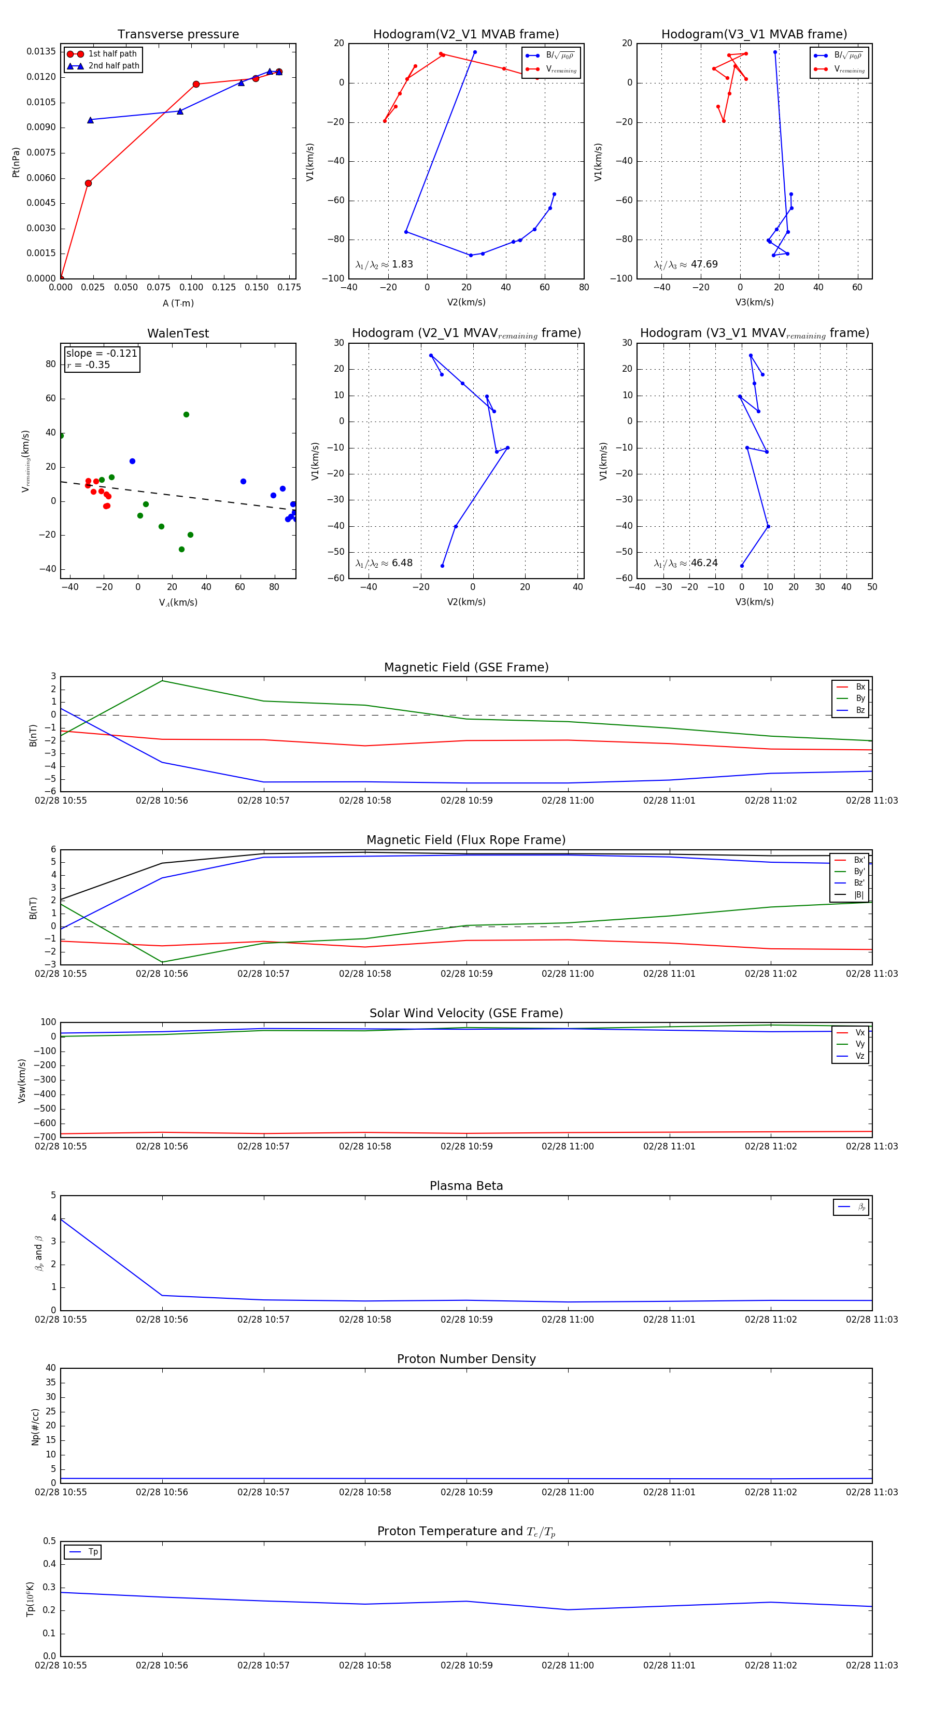
Task: Click "02/28 11:00" tick under Proton Number Density panel
Action: (568, 1492)
